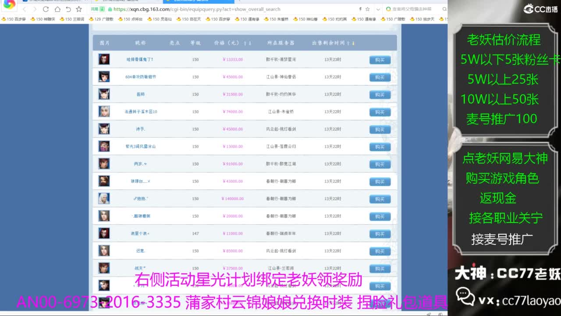Click the 等级 column header
This screenshot has width=561, height=316.
pyautogui.click(x=195, y=43)
